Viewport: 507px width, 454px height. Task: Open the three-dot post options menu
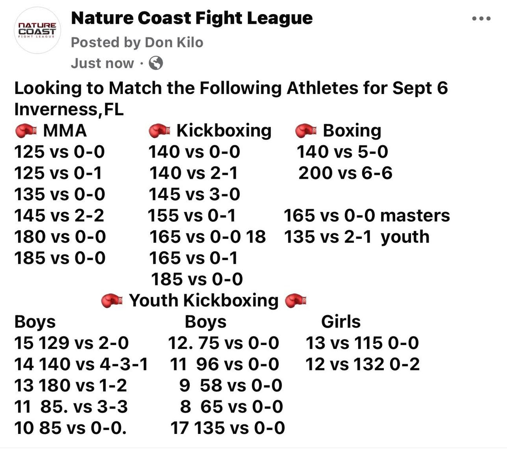point(481,19)
